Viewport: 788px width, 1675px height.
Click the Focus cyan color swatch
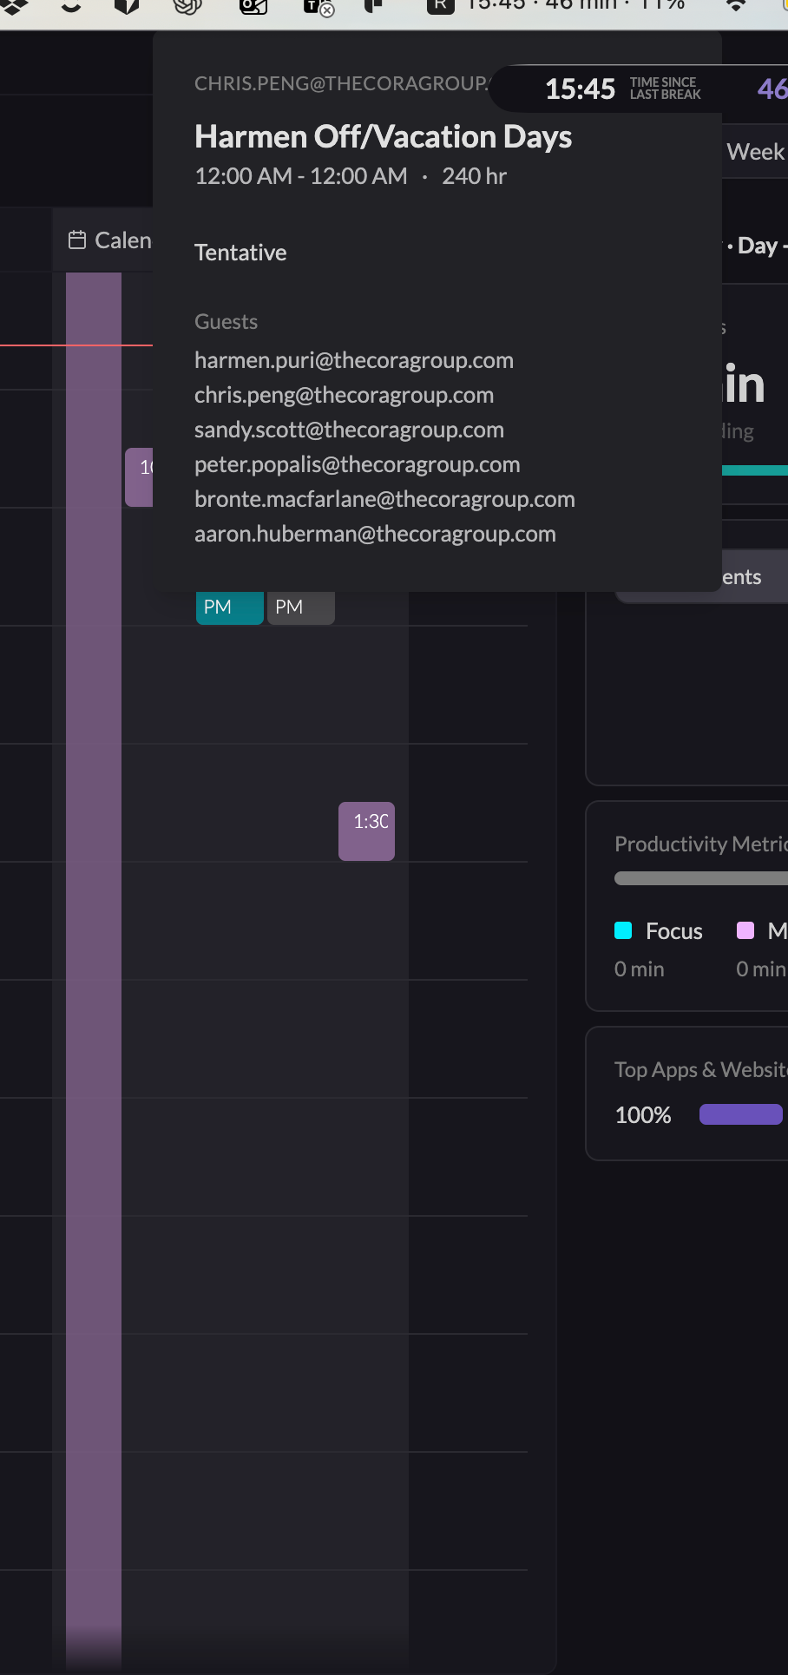[x=623, y=930]
